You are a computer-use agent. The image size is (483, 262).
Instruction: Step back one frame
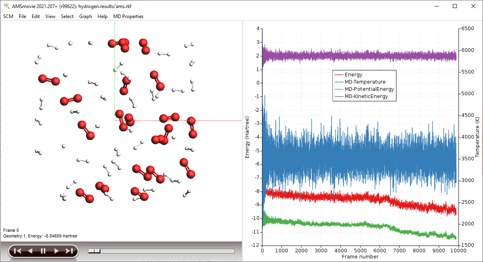30,251
